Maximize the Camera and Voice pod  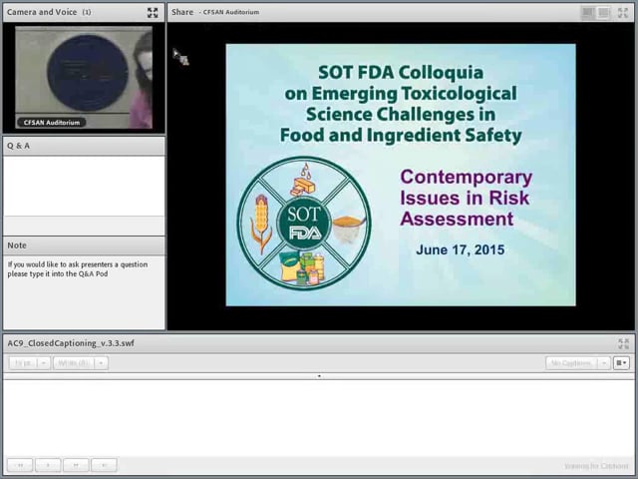153,13
